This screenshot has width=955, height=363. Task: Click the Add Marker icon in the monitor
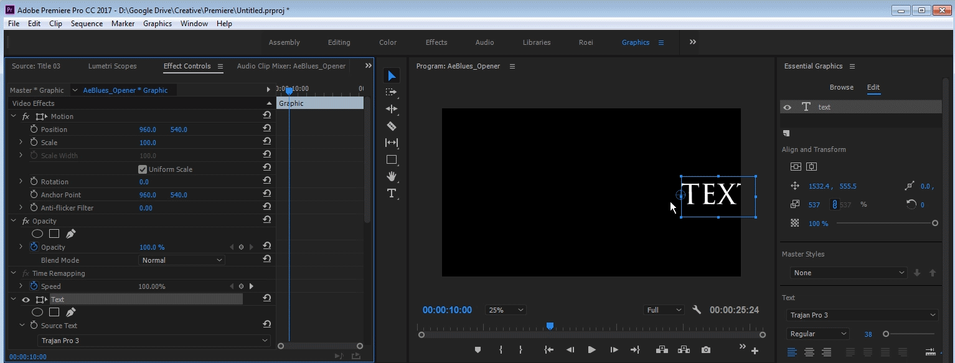pyautogui.click(x=478, y=349)
